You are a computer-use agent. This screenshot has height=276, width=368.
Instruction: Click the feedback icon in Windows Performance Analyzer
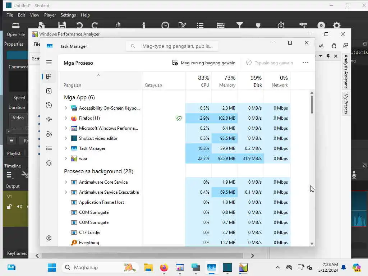click(345, 46)
